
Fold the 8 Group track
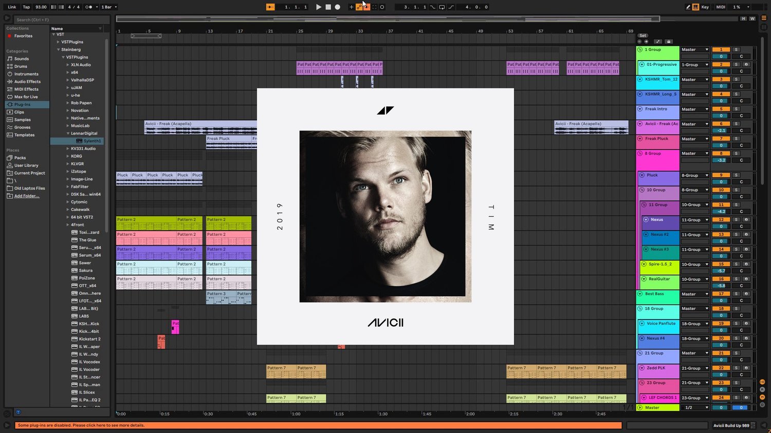point(640,154)
